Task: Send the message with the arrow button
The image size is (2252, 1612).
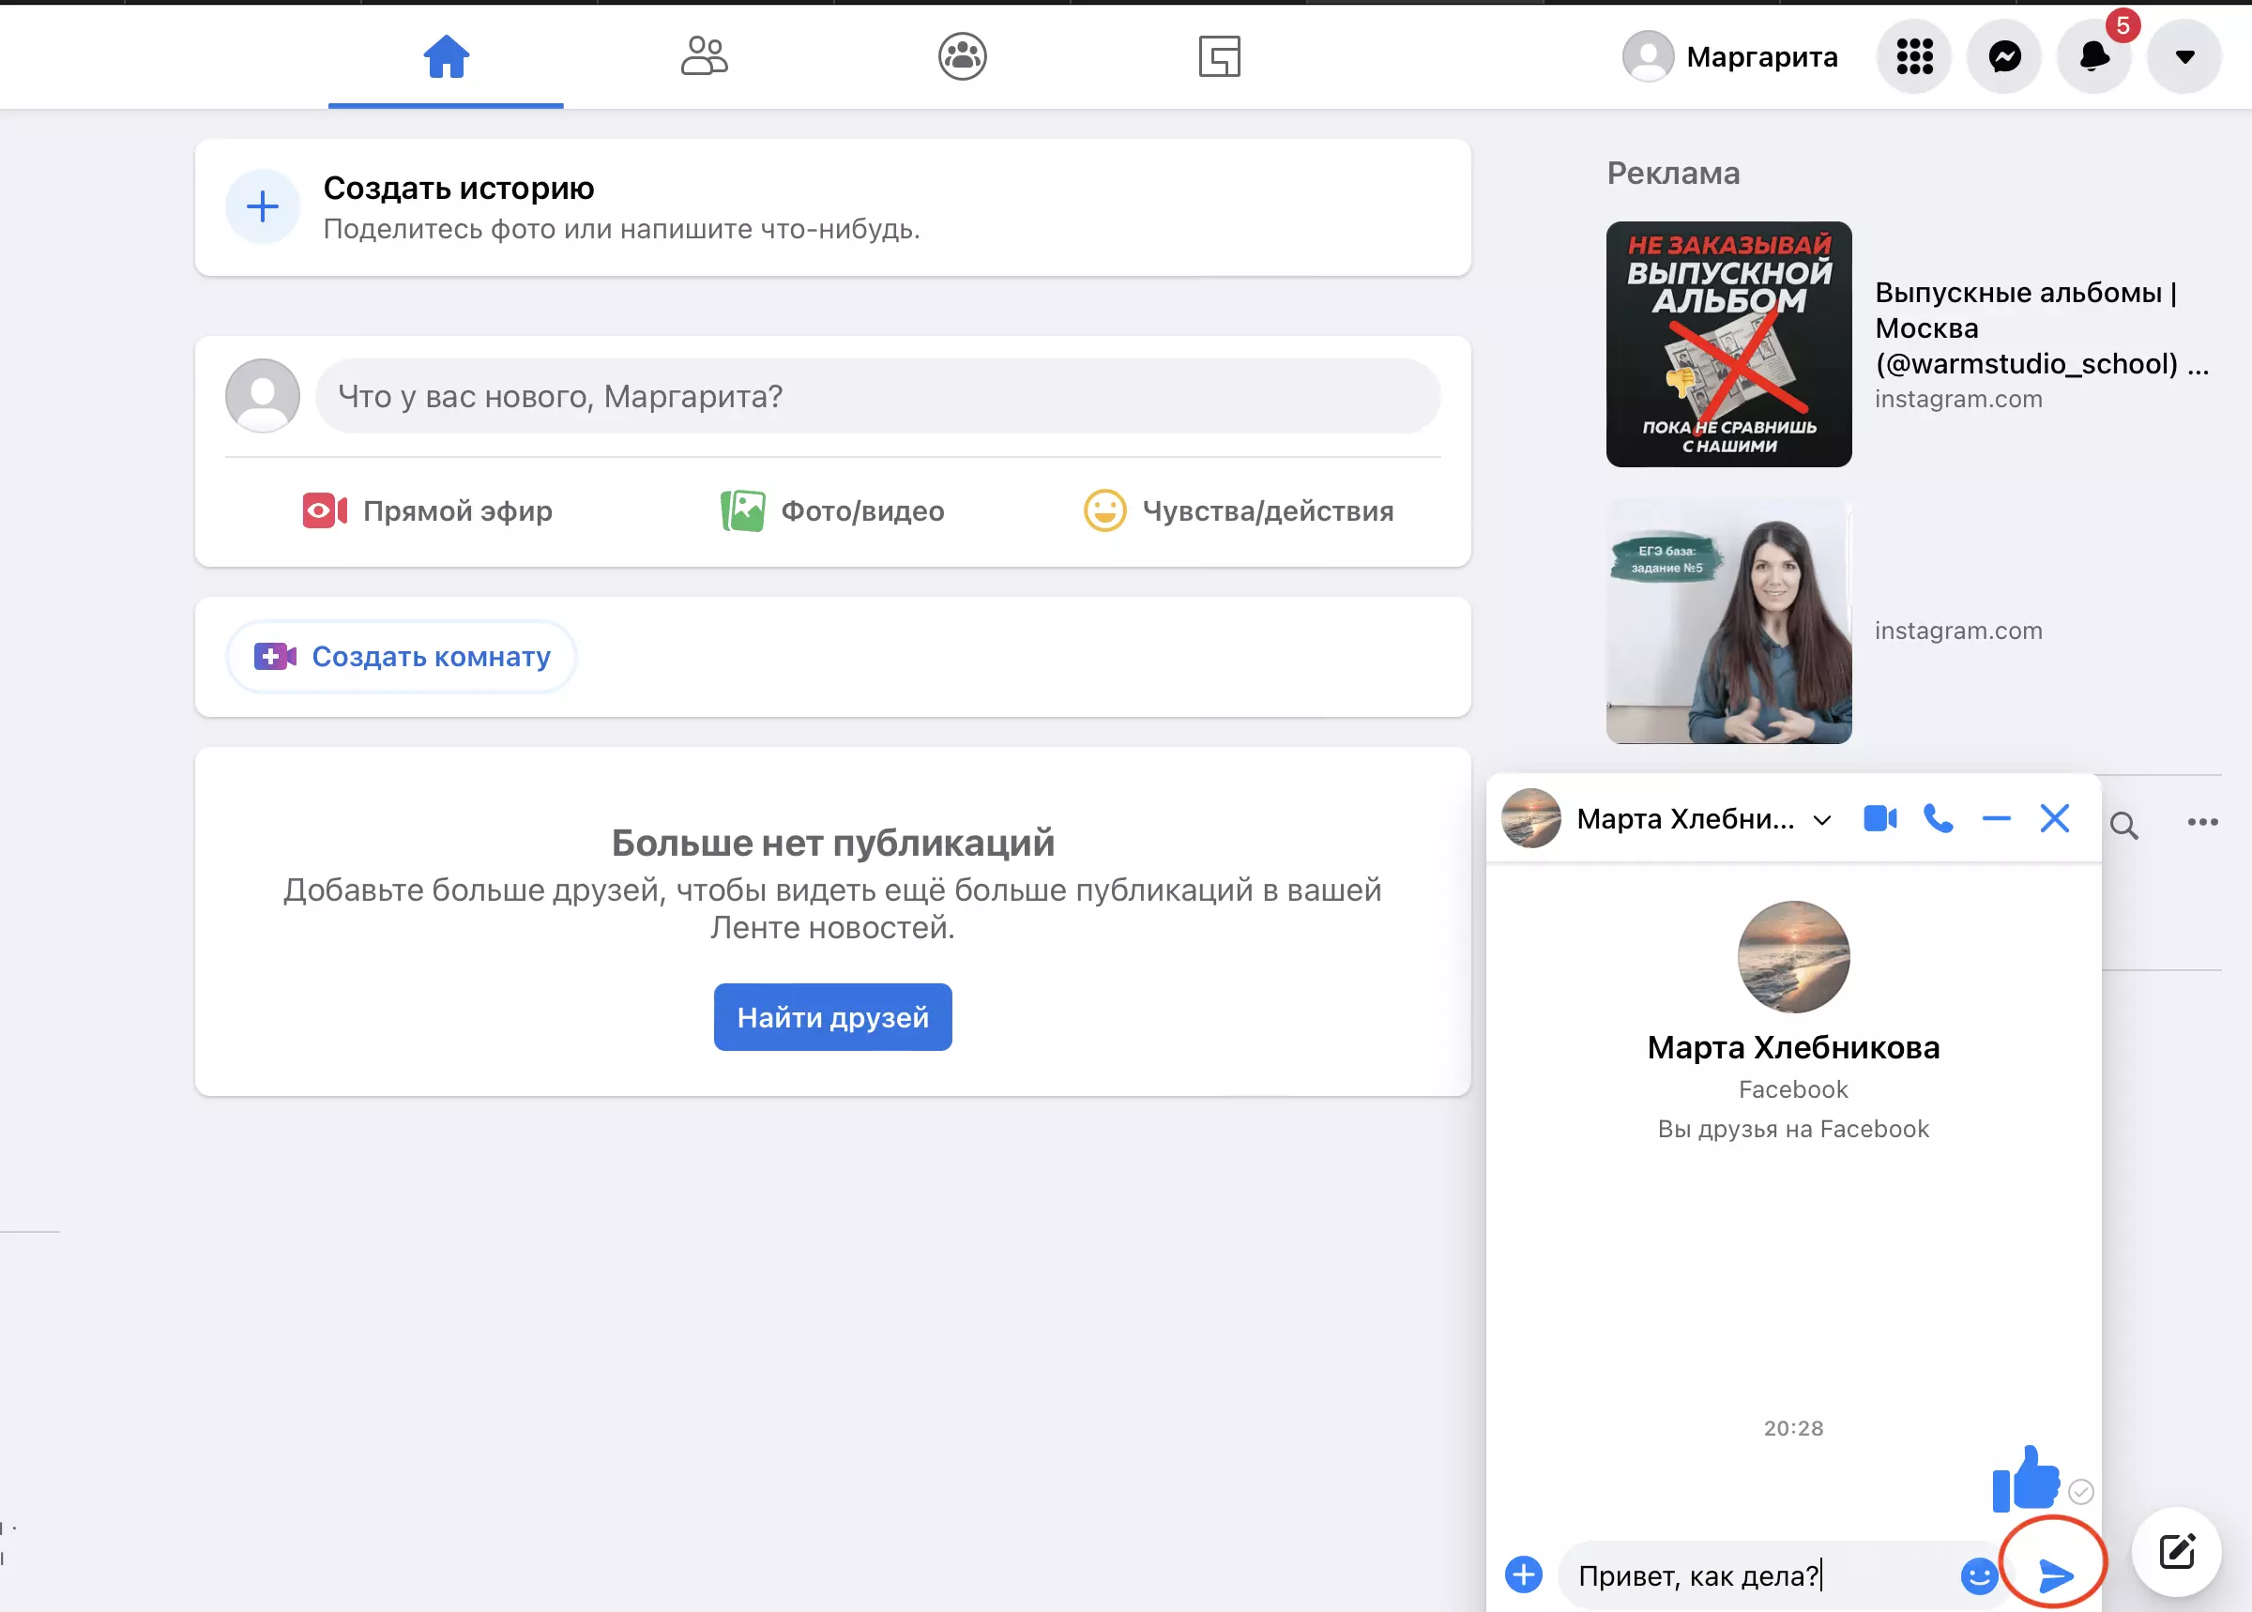Action: click(x=2055, y=1574)
